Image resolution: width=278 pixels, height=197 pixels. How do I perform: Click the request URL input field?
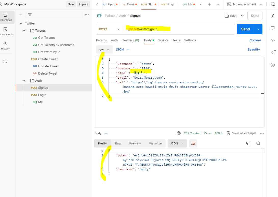[179, 29]
